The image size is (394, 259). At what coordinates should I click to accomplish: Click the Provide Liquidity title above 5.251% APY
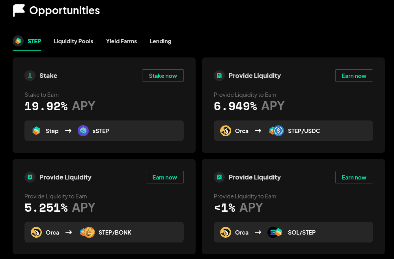click(65, 177)
